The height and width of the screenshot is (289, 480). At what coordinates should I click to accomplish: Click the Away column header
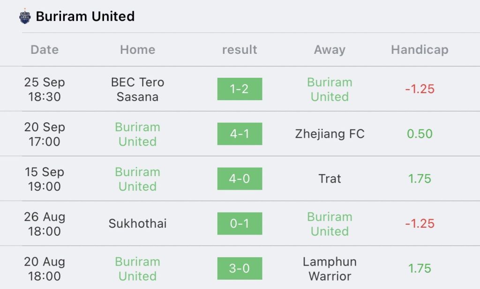point(330,50)
